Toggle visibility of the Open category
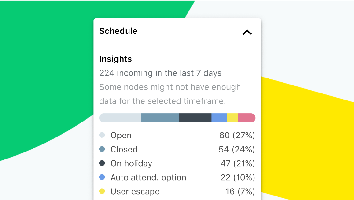Viewport: 354px width, 200px height. pyautogui.click(x=102, y=135)
